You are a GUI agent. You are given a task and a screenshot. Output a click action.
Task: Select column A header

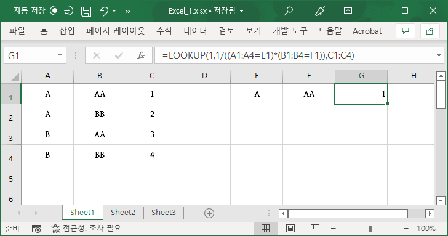47,76
